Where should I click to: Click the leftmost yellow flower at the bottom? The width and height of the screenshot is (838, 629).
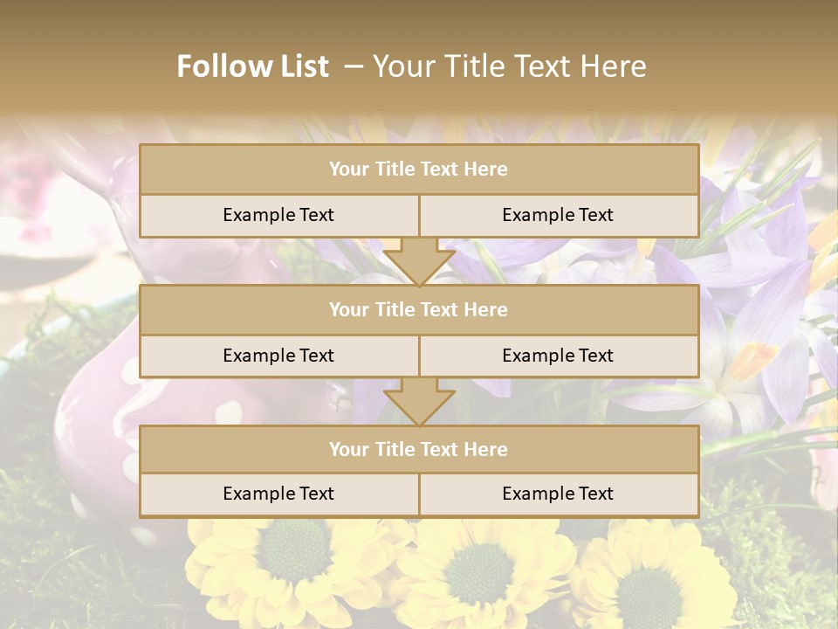pos(288,559)
